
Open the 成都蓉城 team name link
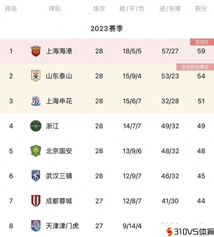(x=59, y=201)
